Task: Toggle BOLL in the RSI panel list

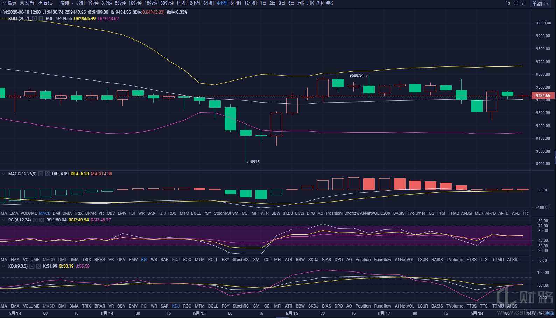Action: (213, 260)
